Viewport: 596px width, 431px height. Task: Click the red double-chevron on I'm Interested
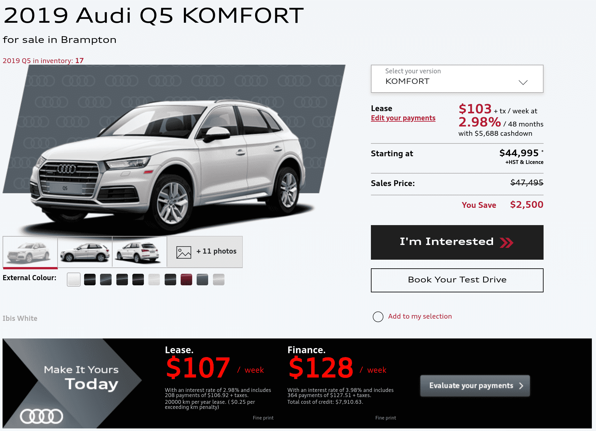pos(506,243)
